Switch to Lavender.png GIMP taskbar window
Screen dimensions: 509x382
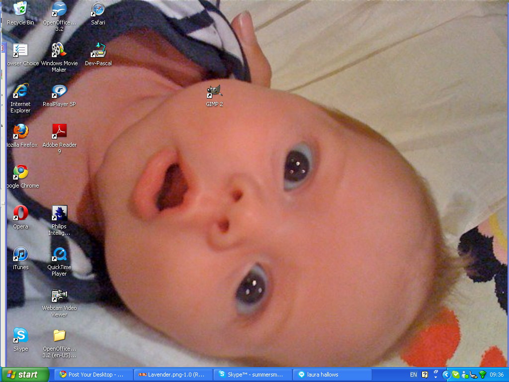tap(173, 375)
